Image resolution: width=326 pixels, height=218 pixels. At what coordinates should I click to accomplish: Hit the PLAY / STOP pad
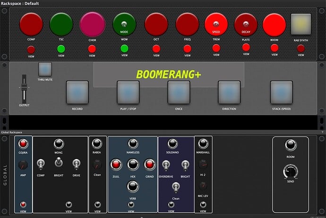pos(128,92)
